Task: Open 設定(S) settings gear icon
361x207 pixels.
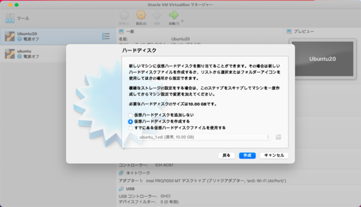Action: click(x=141, y=15)
